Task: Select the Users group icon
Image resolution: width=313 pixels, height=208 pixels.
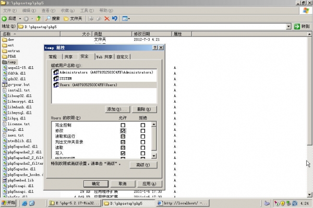Action: pyautogui.click(x=56, y=85)
